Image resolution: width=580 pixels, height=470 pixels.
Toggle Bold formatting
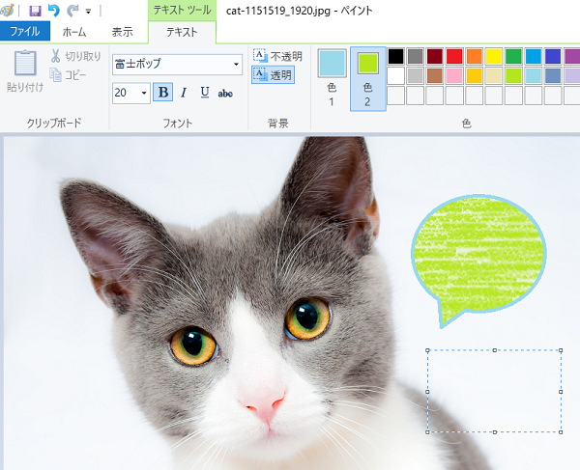162,93
